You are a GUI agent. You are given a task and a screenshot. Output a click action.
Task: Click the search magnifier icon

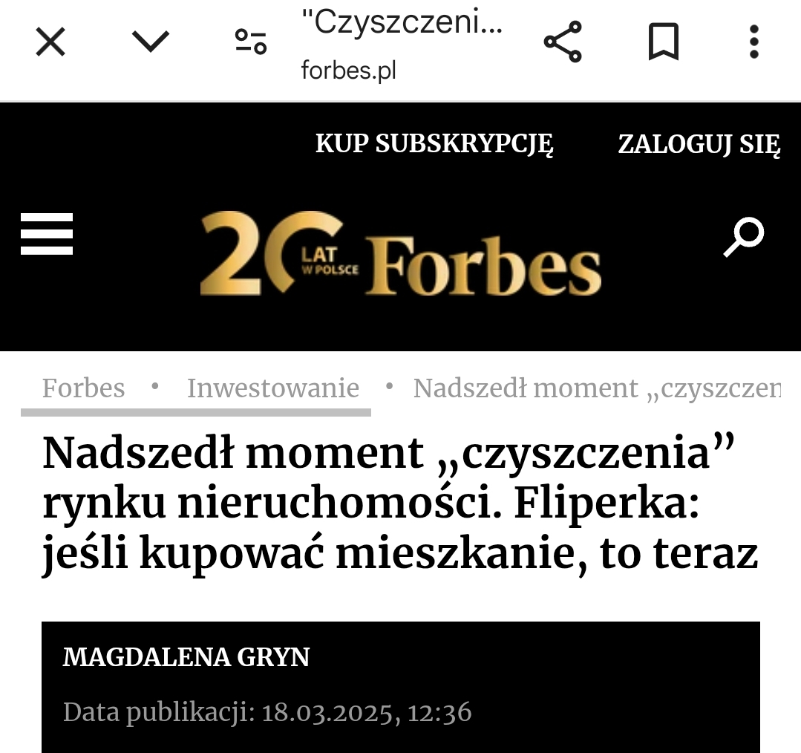[744, 237]
